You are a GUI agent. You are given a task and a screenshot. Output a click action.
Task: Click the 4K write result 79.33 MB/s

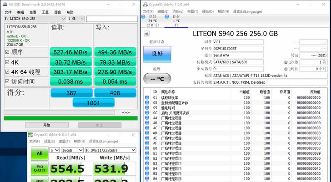pos(115,62)
